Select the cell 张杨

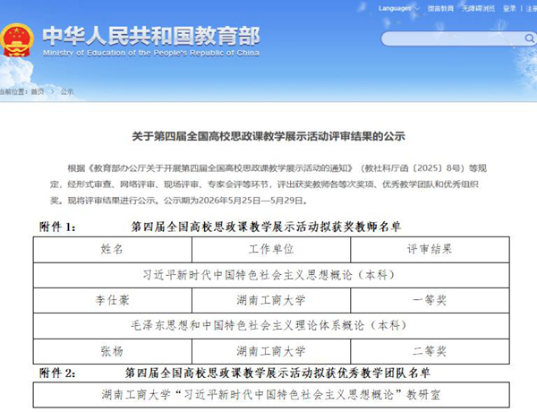[113, 351]
